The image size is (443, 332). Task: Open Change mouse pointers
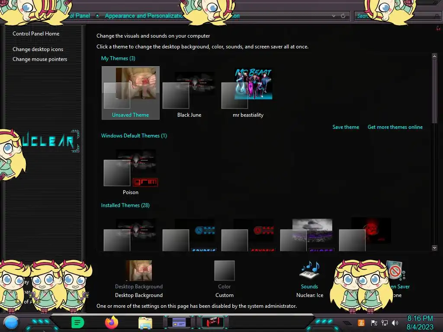click(x=40, y=59)
